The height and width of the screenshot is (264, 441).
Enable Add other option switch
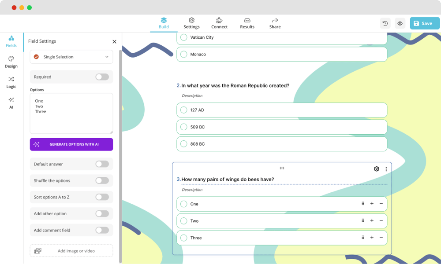(102, 214)
